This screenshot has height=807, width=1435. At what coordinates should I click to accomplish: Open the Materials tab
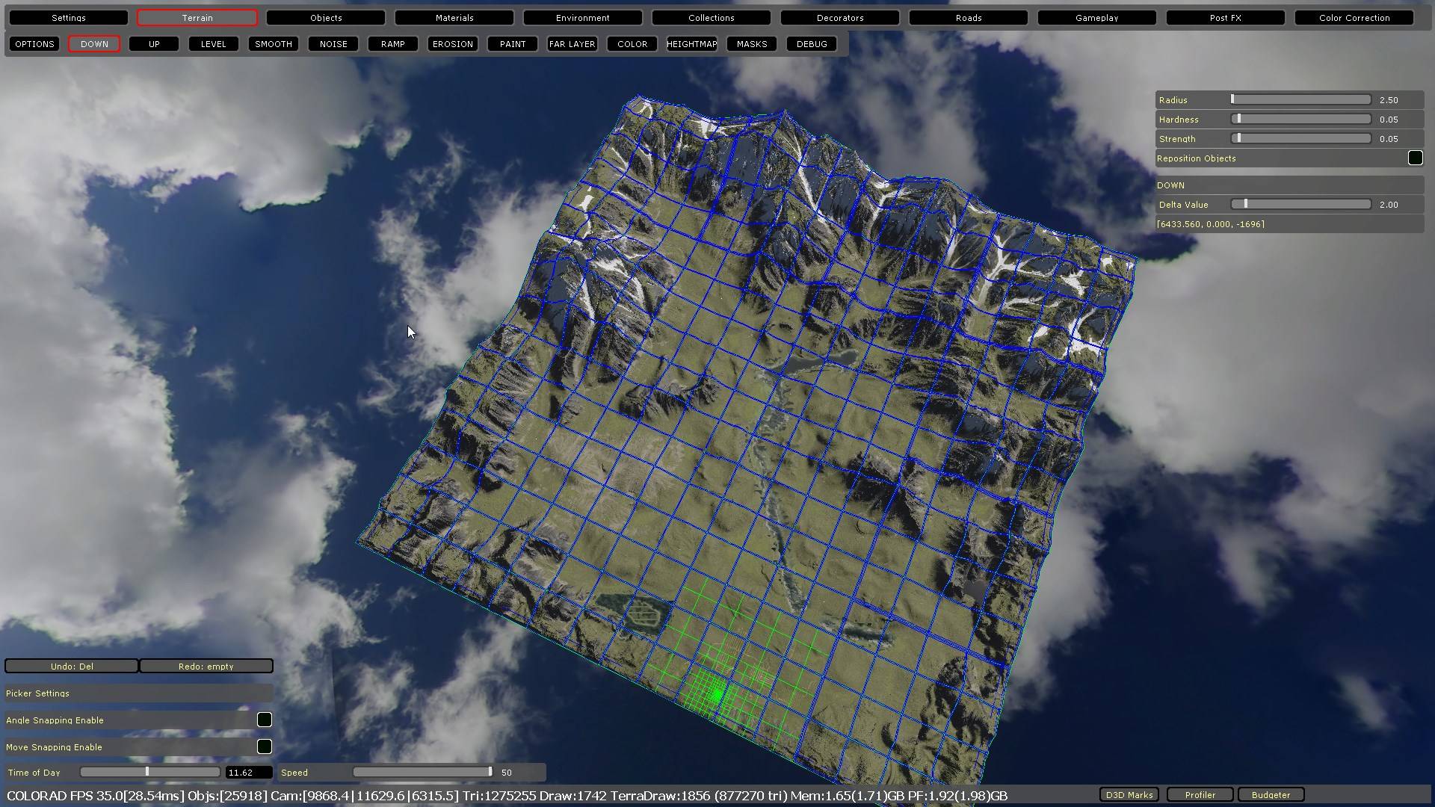point(454,17)
